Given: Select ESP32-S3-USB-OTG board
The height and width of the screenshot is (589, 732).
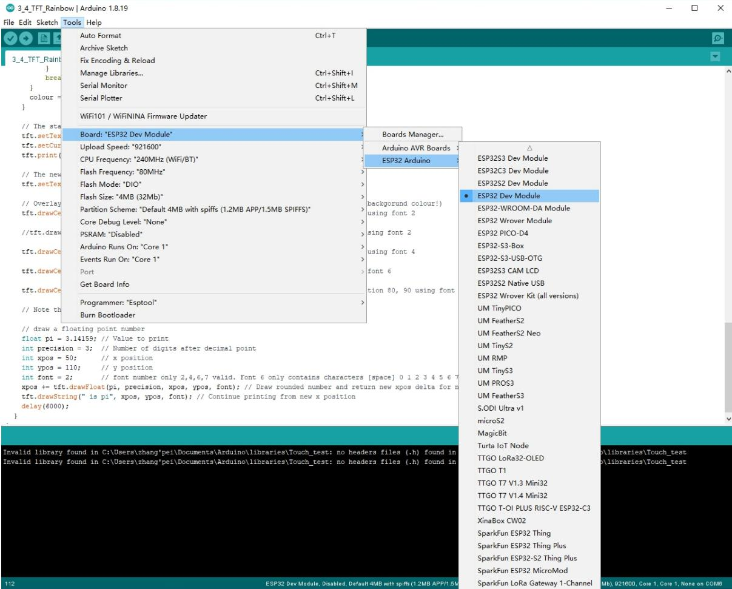Looking at the screenshot, I should [x=529, y=258].
